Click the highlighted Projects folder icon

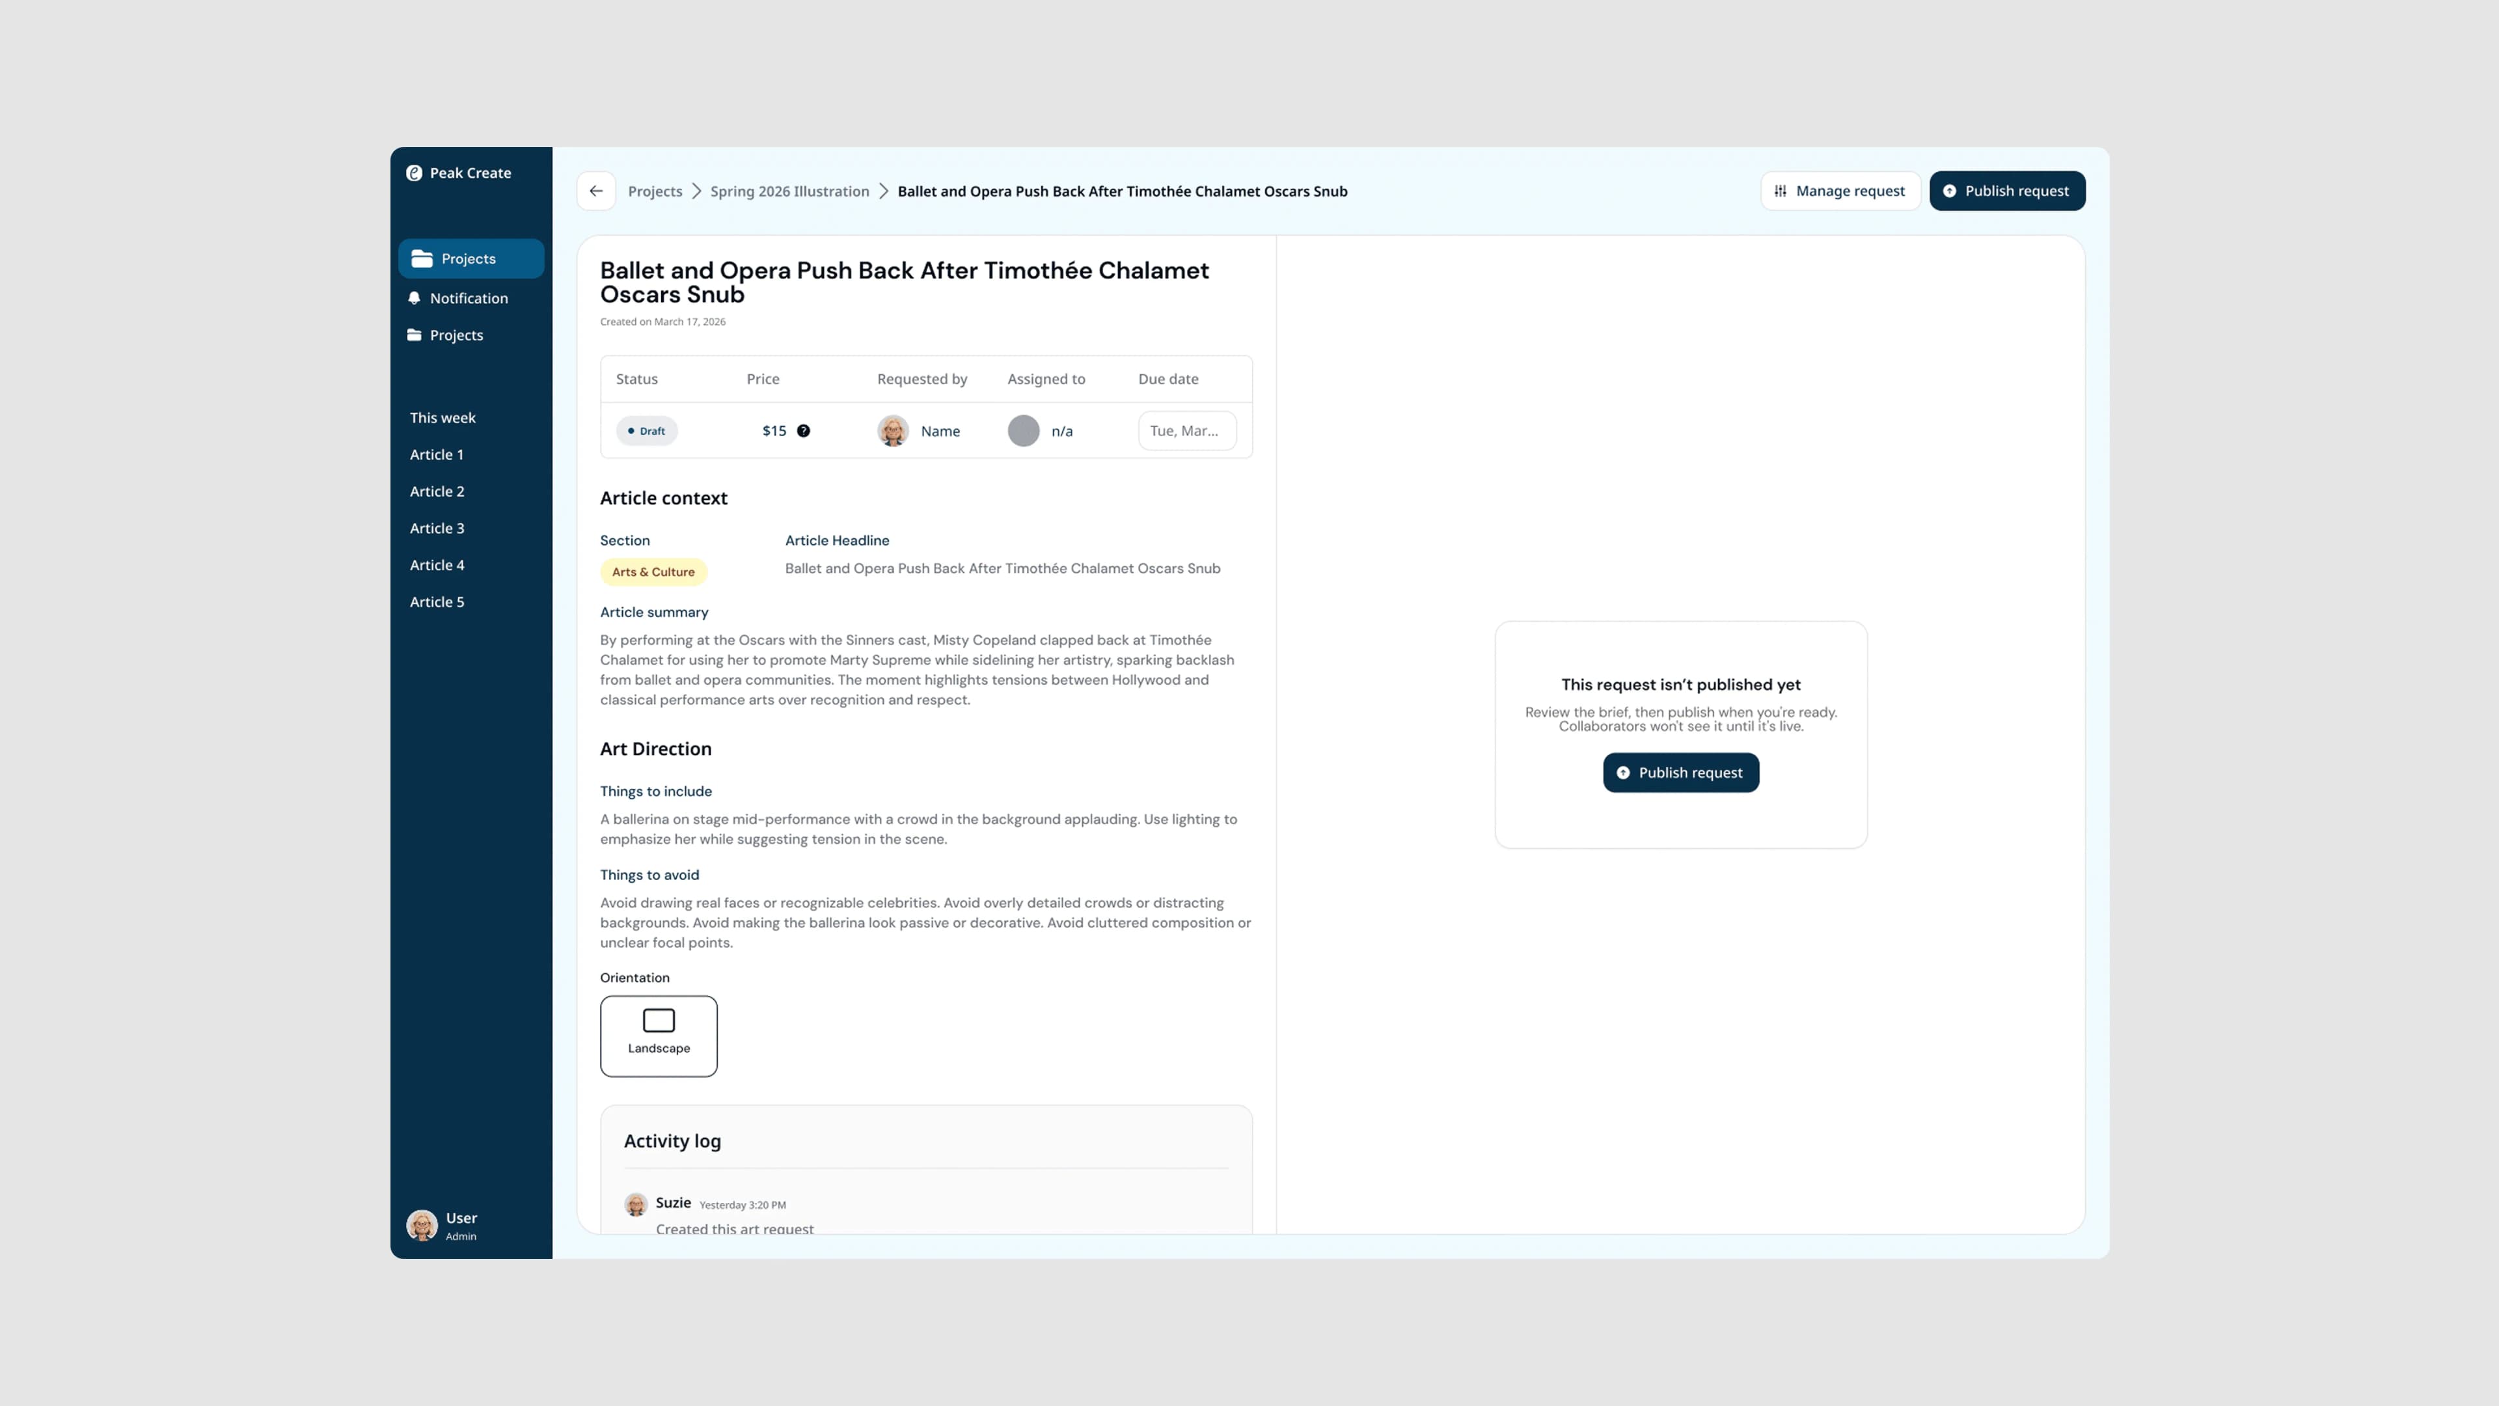point(421,258)
